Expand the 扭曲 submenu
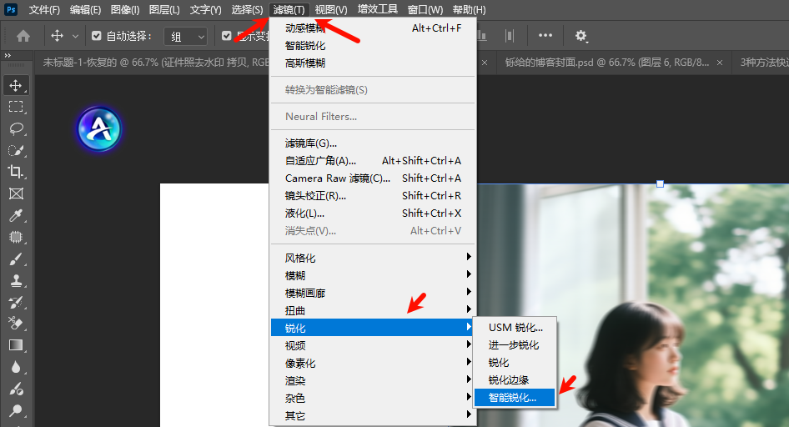The height and width of the screenshot is (427, 789). [x=373, y=311]
